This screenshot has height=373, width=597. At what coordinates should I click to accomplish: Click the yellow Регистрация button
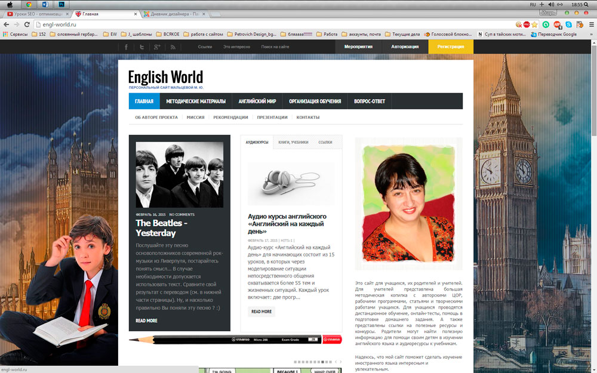(x=451, y=46)
